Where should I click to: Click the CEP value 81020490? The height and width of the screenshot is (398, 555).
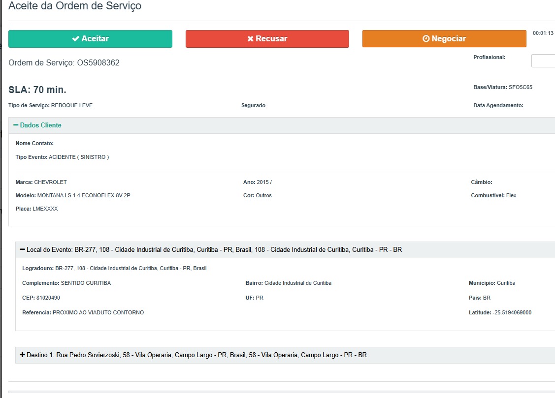click(48, 298)
